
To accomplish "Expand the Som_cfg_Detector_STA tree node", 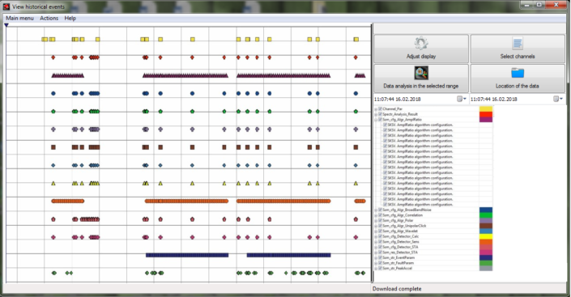I will (376, 247).
